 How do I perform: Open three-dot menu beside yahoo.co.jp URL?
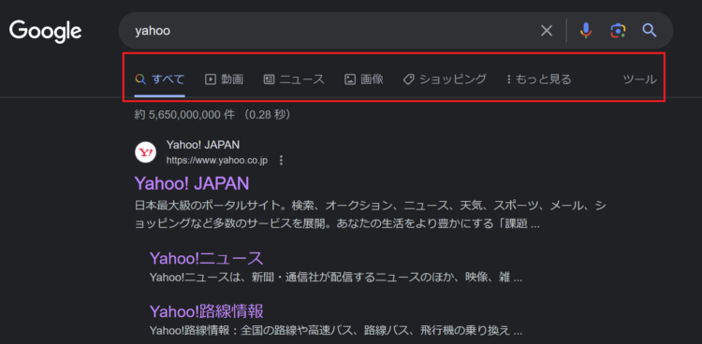(x=281, y=160)
